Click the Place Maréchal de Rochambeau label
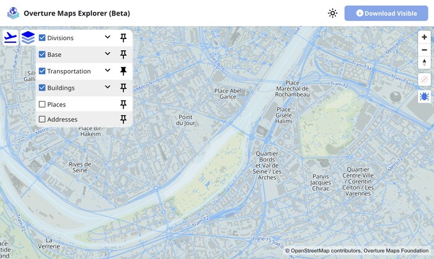The height and width of the screenshot is (259, 434). tap(292, 89)
